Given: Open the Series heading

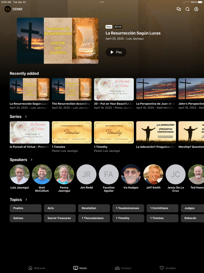Looking at the screenshot, I should click(x=16, y=117).
